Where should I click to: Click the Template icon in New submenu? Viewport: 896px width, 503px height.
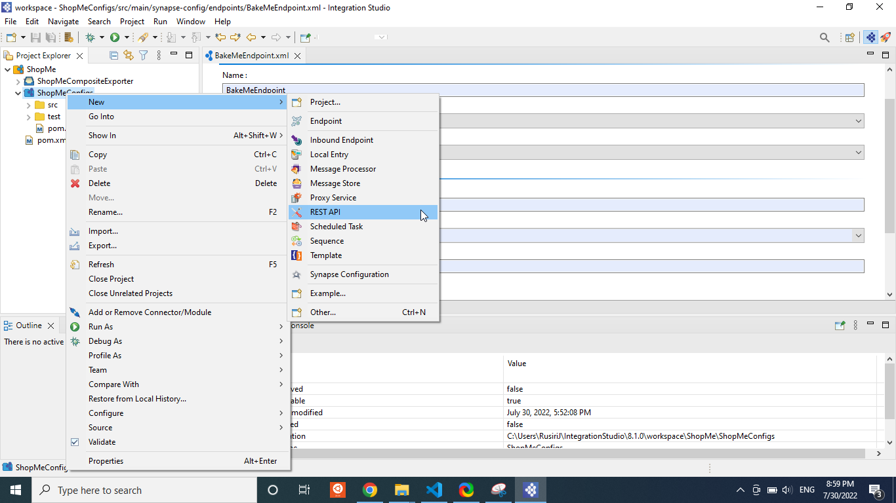297,255
